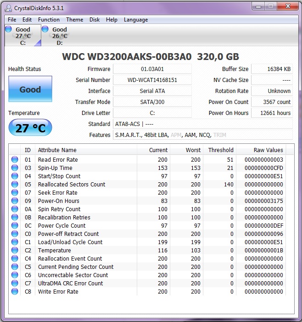Select the Reallocated Sectors Count attribute name

coord(72,184)
